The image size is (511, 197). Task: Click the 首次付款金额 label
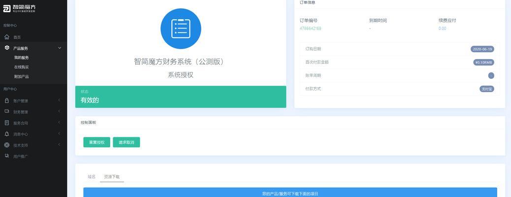click(317, 62)
